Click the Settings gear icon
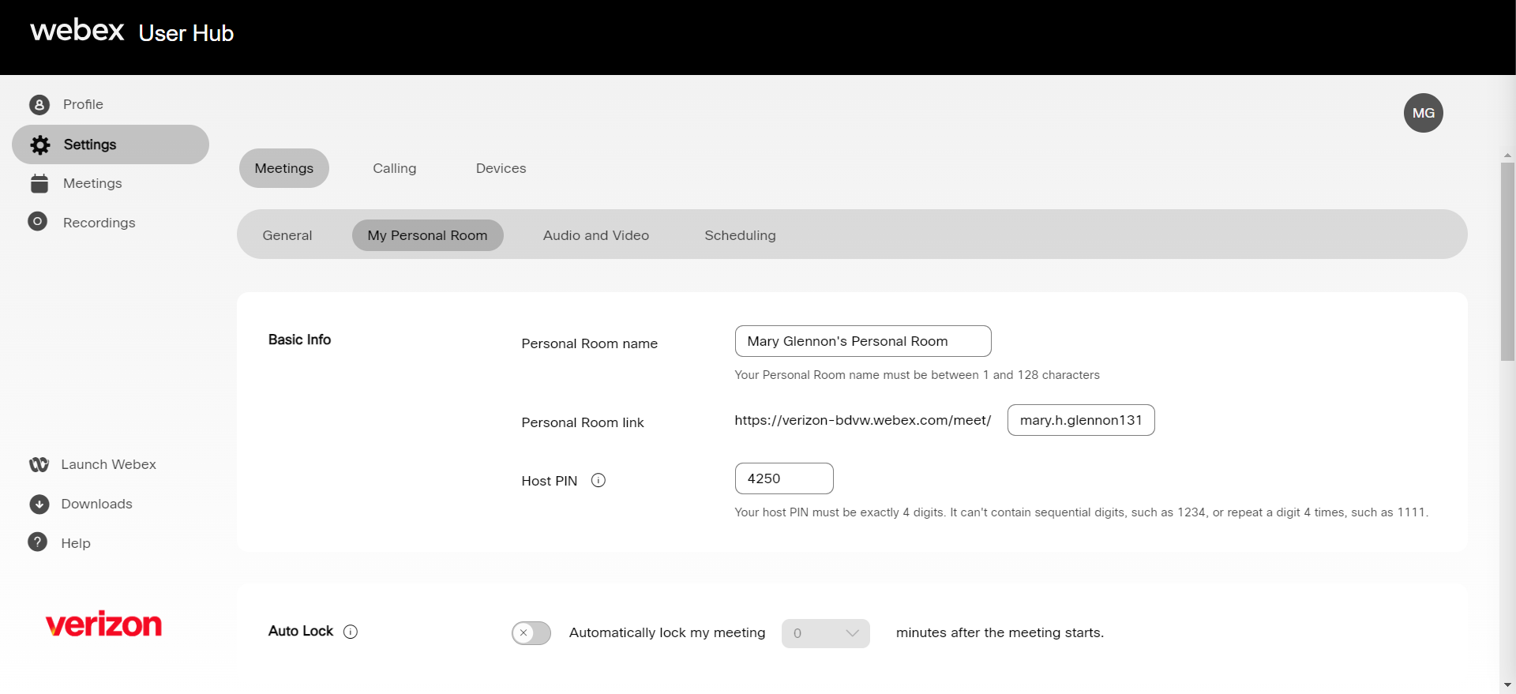This screenshot has height=694, width=1516. pyautogui.click(x=40, y=144)
